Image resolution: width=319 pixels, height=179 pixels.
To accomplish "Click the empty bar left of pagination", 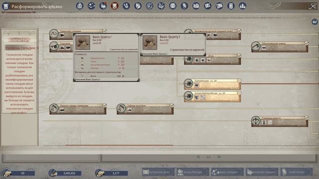I will point(51,158).
